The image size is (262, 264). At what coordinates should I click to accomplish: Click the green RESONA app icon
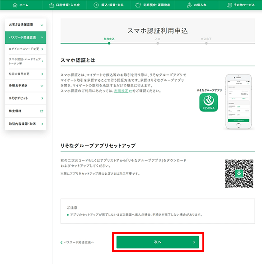(209, 102)
